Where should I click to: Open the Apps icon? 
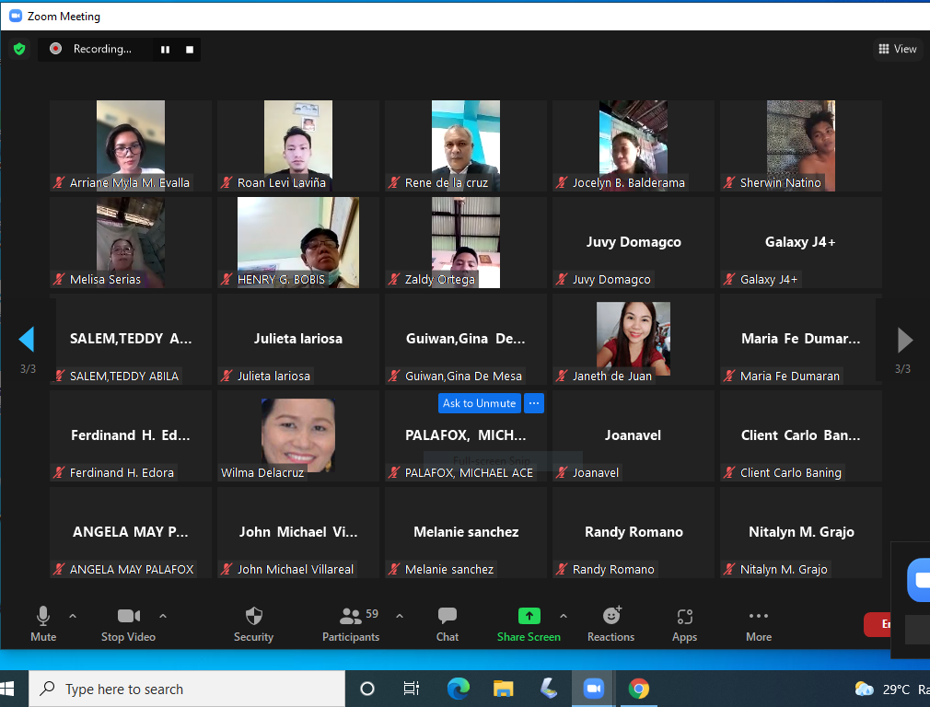click(684, 617)
